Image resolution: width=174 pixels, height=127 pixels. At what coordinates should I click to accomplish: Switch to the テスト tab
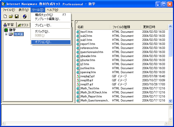(23, 25)
